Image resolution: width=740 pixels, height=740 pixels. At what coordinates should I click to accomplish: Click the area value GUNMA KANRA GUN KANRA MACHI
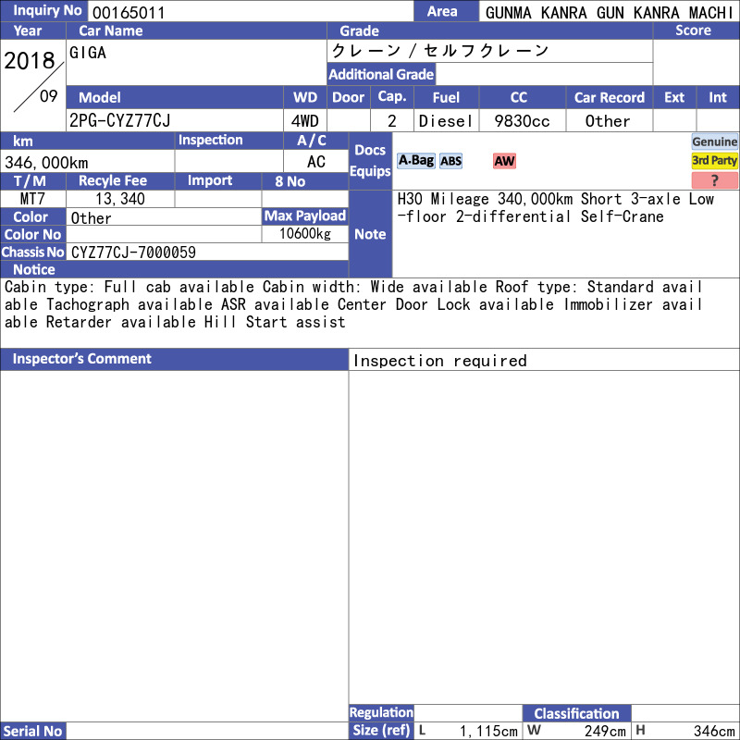pyautogui.click(x=609, y=13)
